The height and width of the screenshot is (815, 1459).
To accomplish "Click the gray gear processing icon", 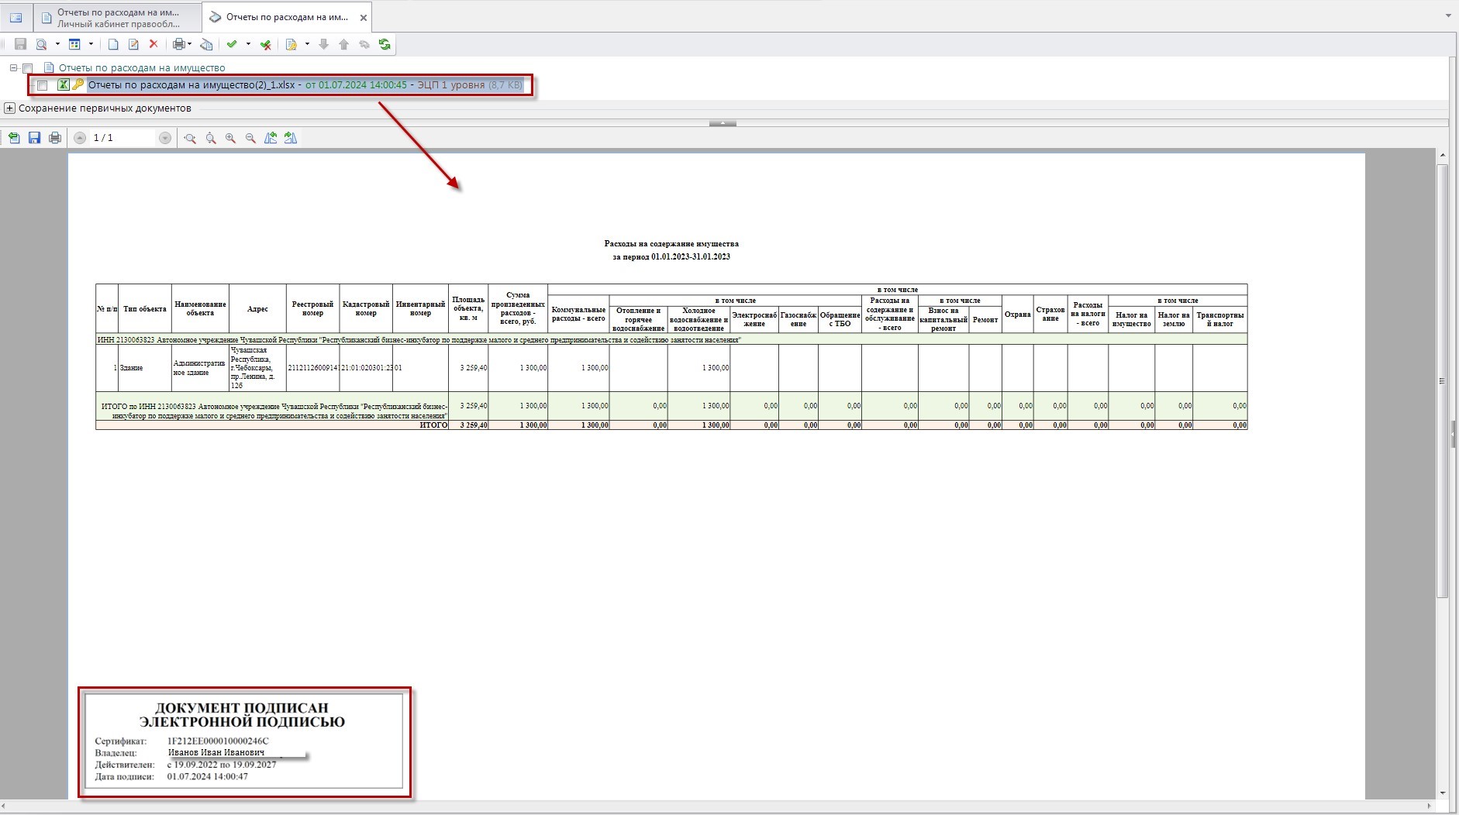I will pos(364,45).
